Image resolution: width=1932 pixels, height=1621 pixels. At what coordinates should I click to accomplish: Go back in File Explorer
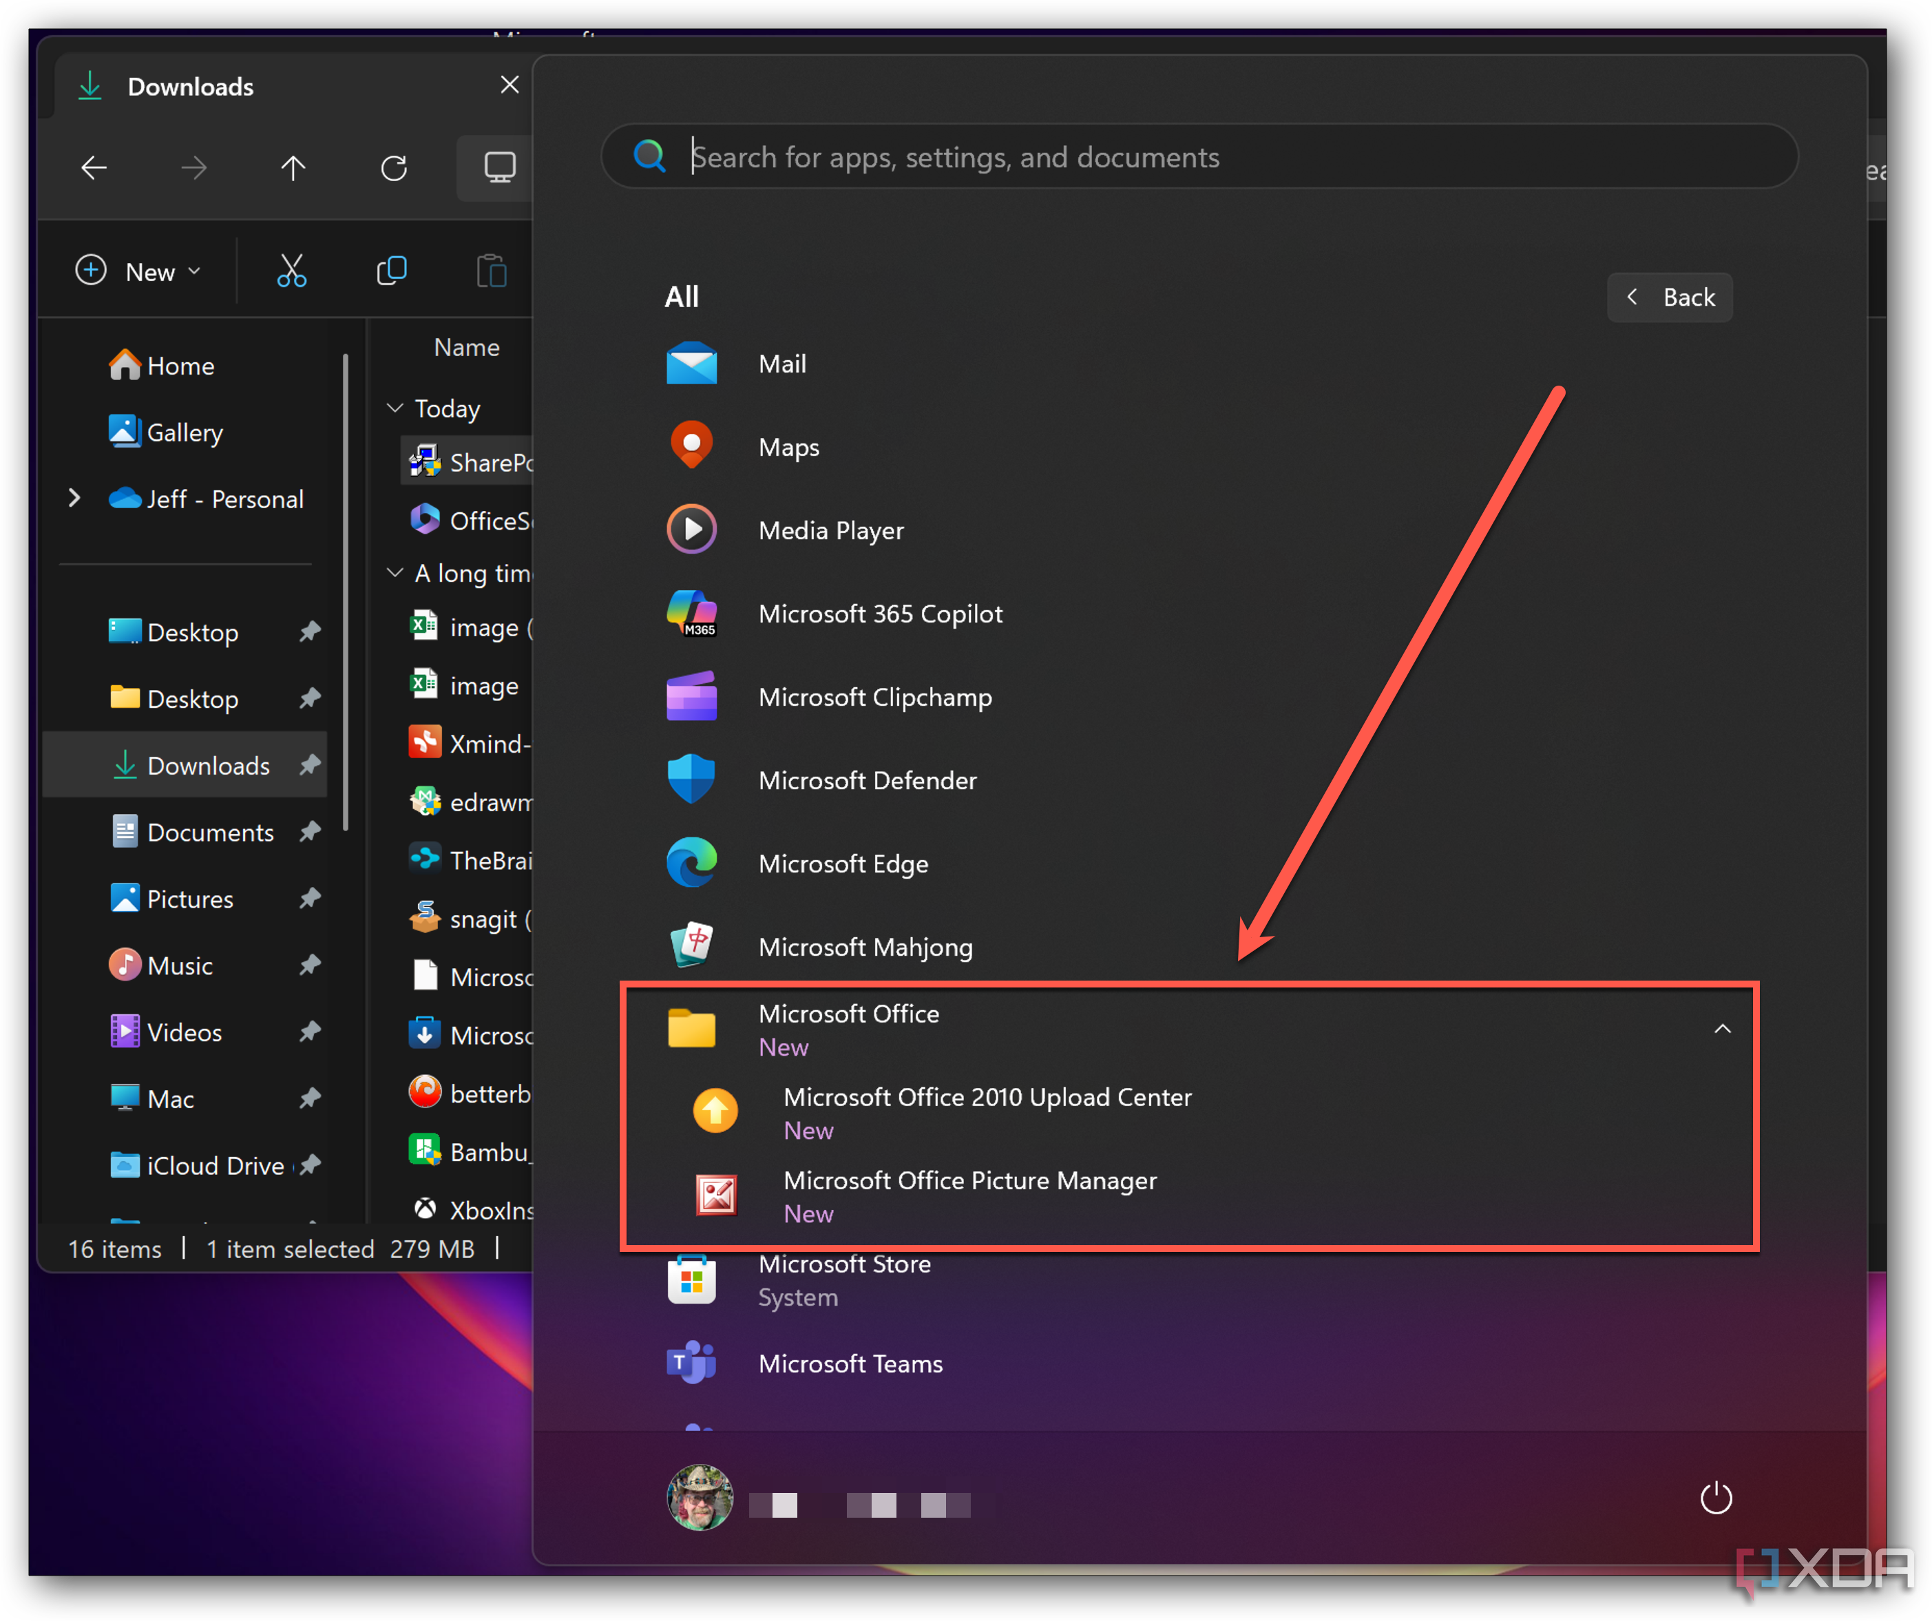coord(94,168)
